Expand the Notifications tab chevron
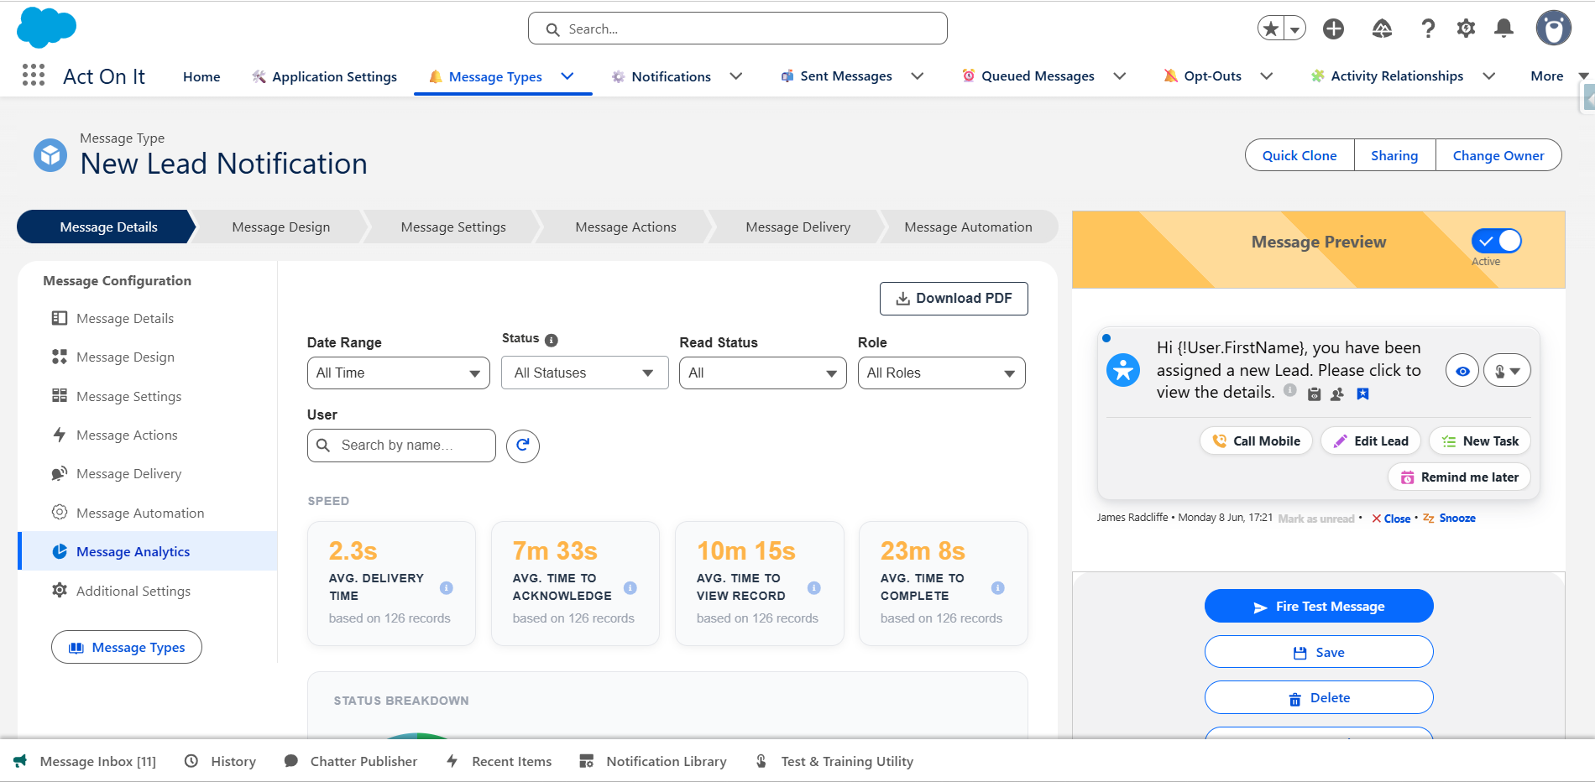 [736, 76]
